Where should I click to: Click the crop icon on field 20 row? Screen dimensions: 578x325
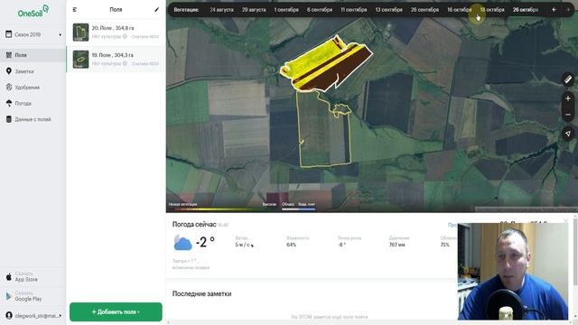[x=125, y=36]
